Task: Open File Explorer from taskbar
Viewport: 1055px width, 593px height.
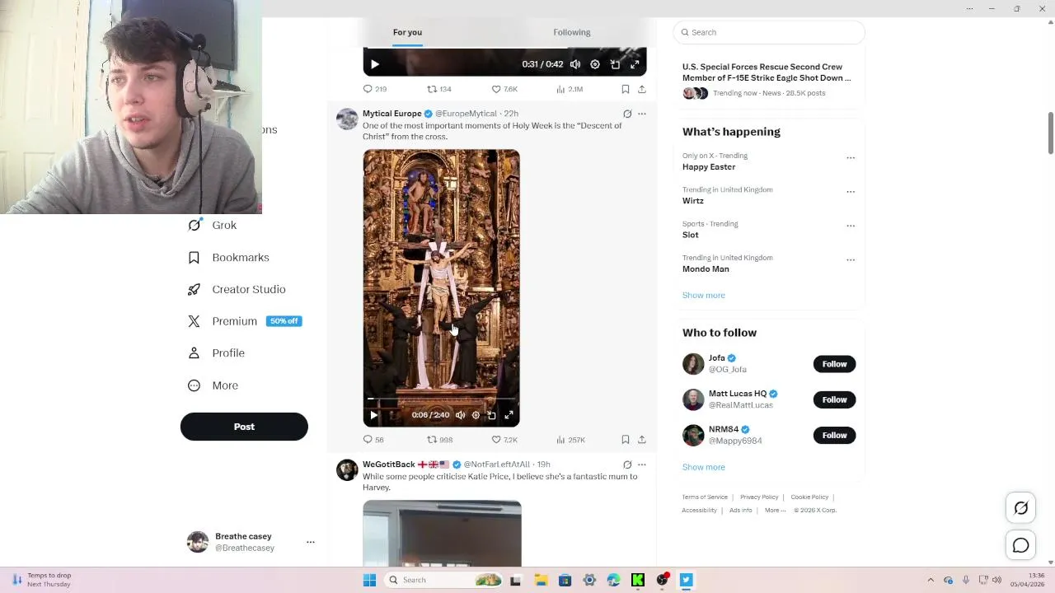Action: [541, 580]
